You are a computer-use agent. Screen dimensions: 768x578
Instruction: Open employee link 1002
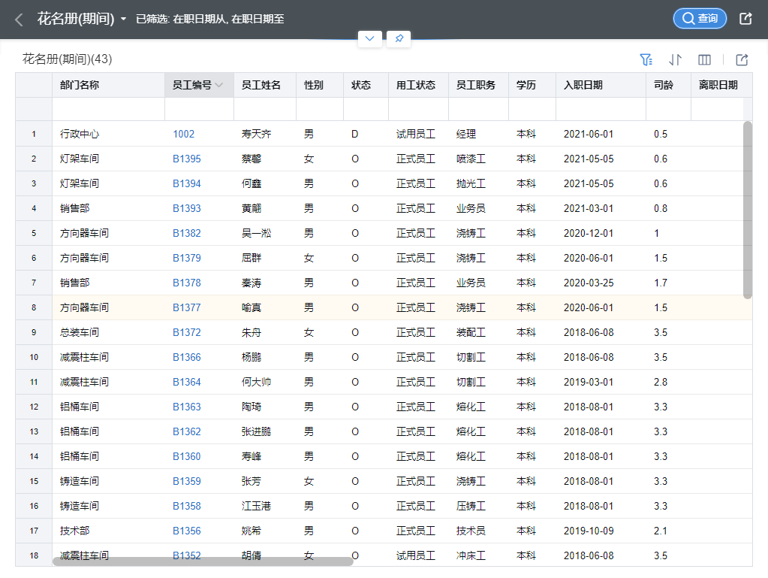point(184,134)
